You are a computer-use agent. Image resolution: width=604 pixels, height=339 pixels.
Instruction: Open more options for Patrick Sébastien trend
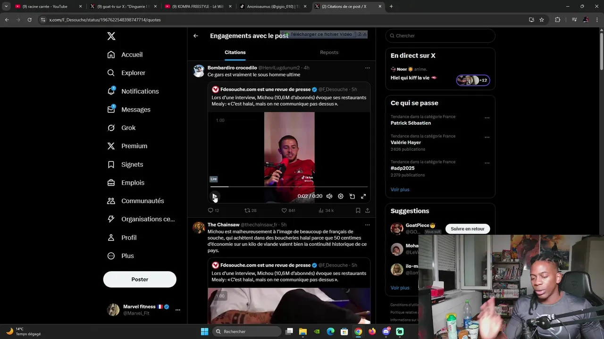(x=487, y=118)
